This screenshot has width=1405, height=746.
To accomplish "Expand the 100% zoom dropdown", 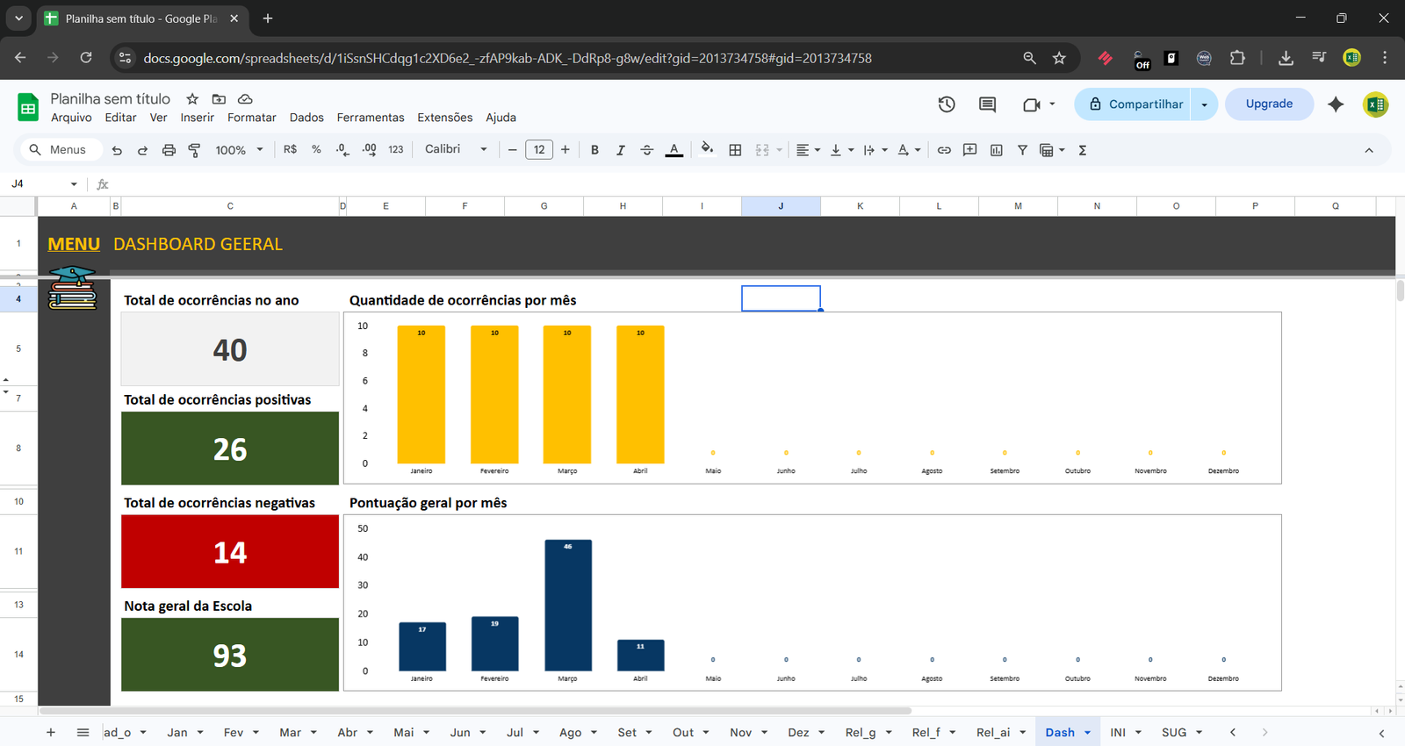I will [x=239, y=150].
